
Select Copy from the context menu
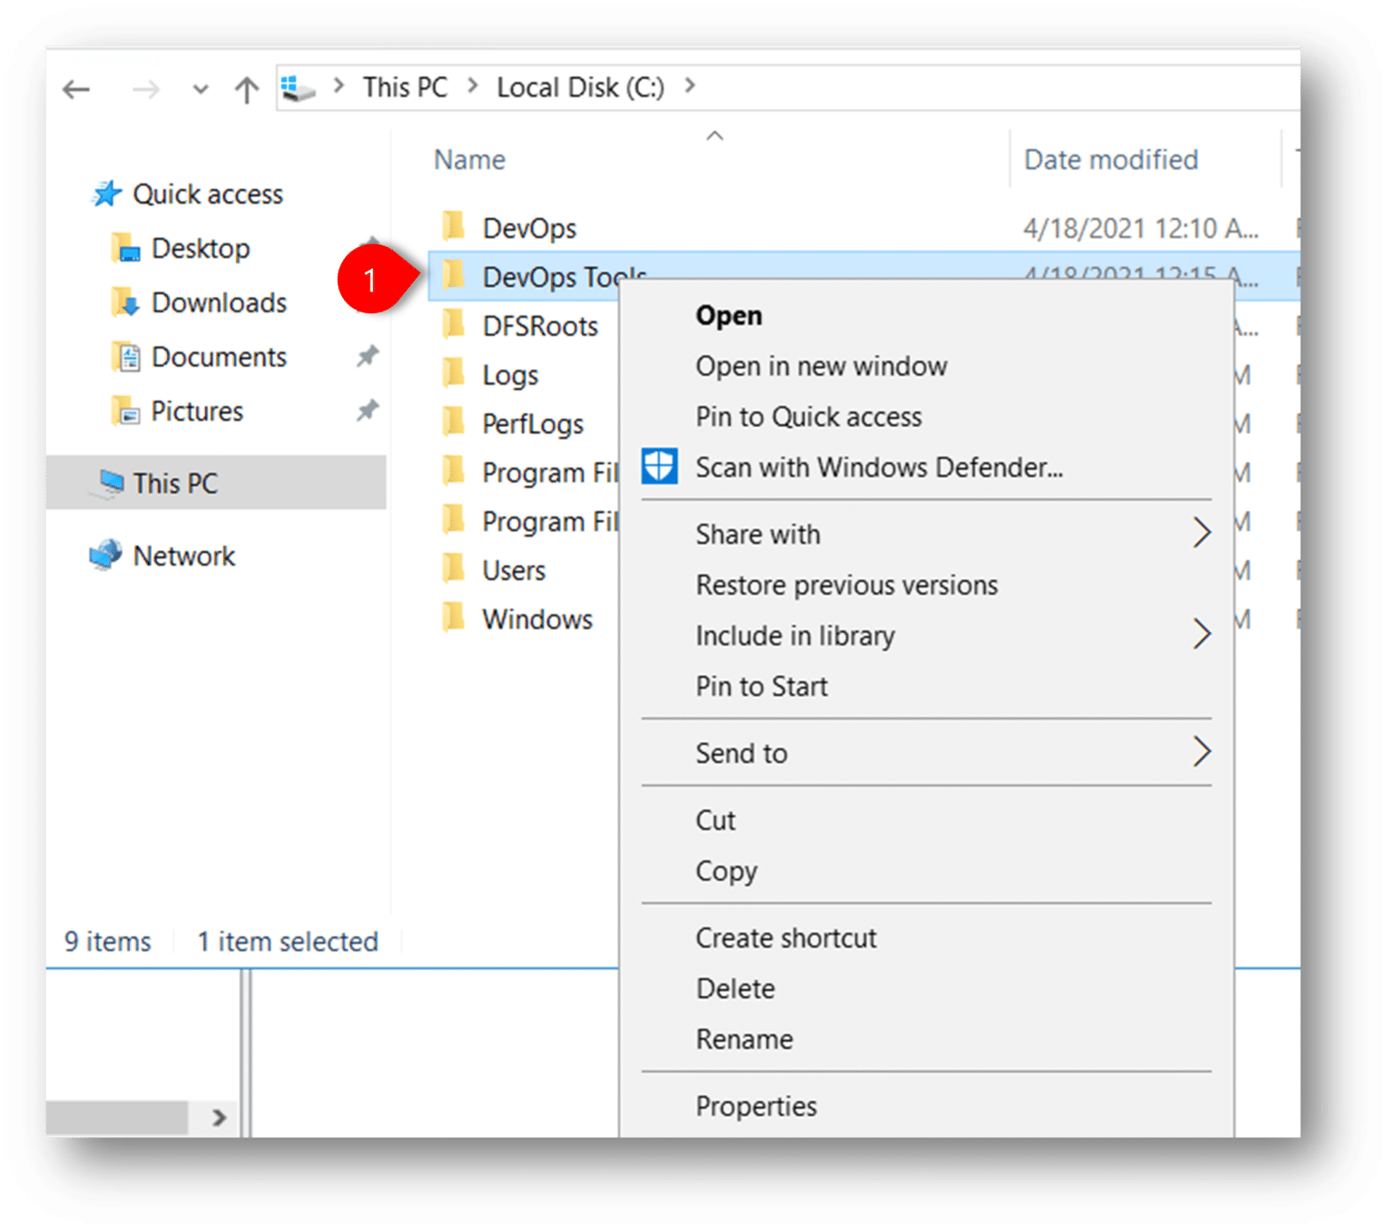coord(726,871)
